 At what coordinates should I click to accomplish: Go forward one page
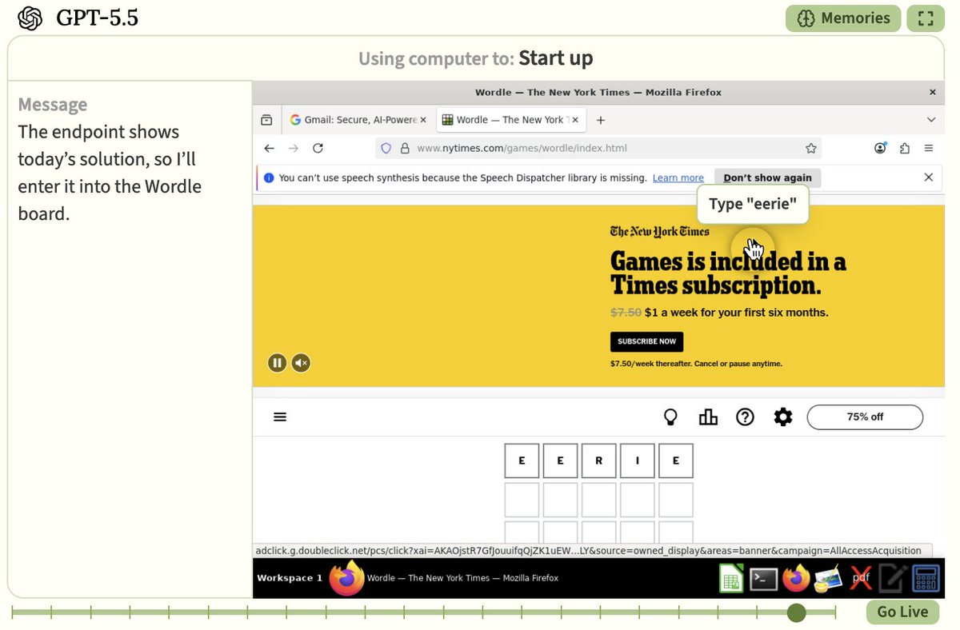(294, 148)
